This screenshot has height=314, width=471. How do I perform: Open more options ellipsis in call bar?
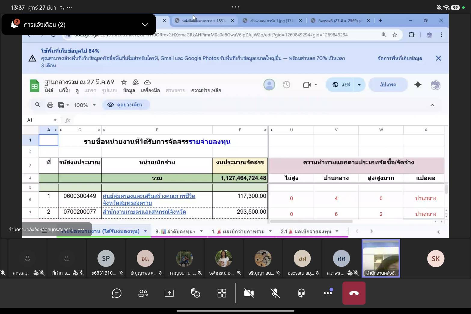(328, 293)
